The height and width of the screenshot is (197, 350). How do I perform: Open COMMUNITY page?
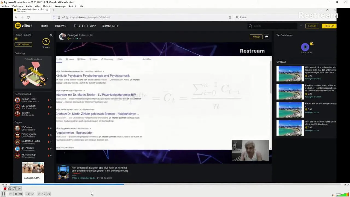pos(110,26)
